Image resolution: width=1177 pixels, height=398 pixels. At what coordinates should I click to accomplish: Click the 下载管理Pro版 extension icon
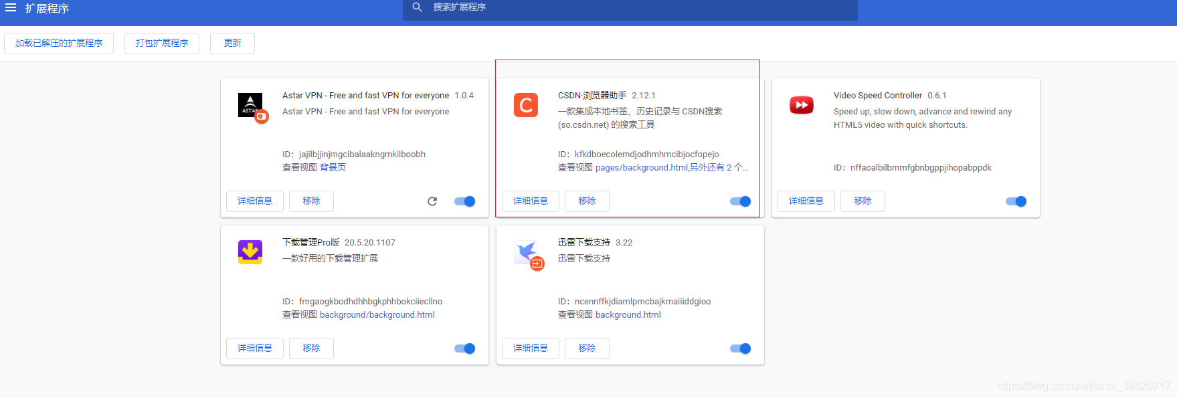point(250,252)
